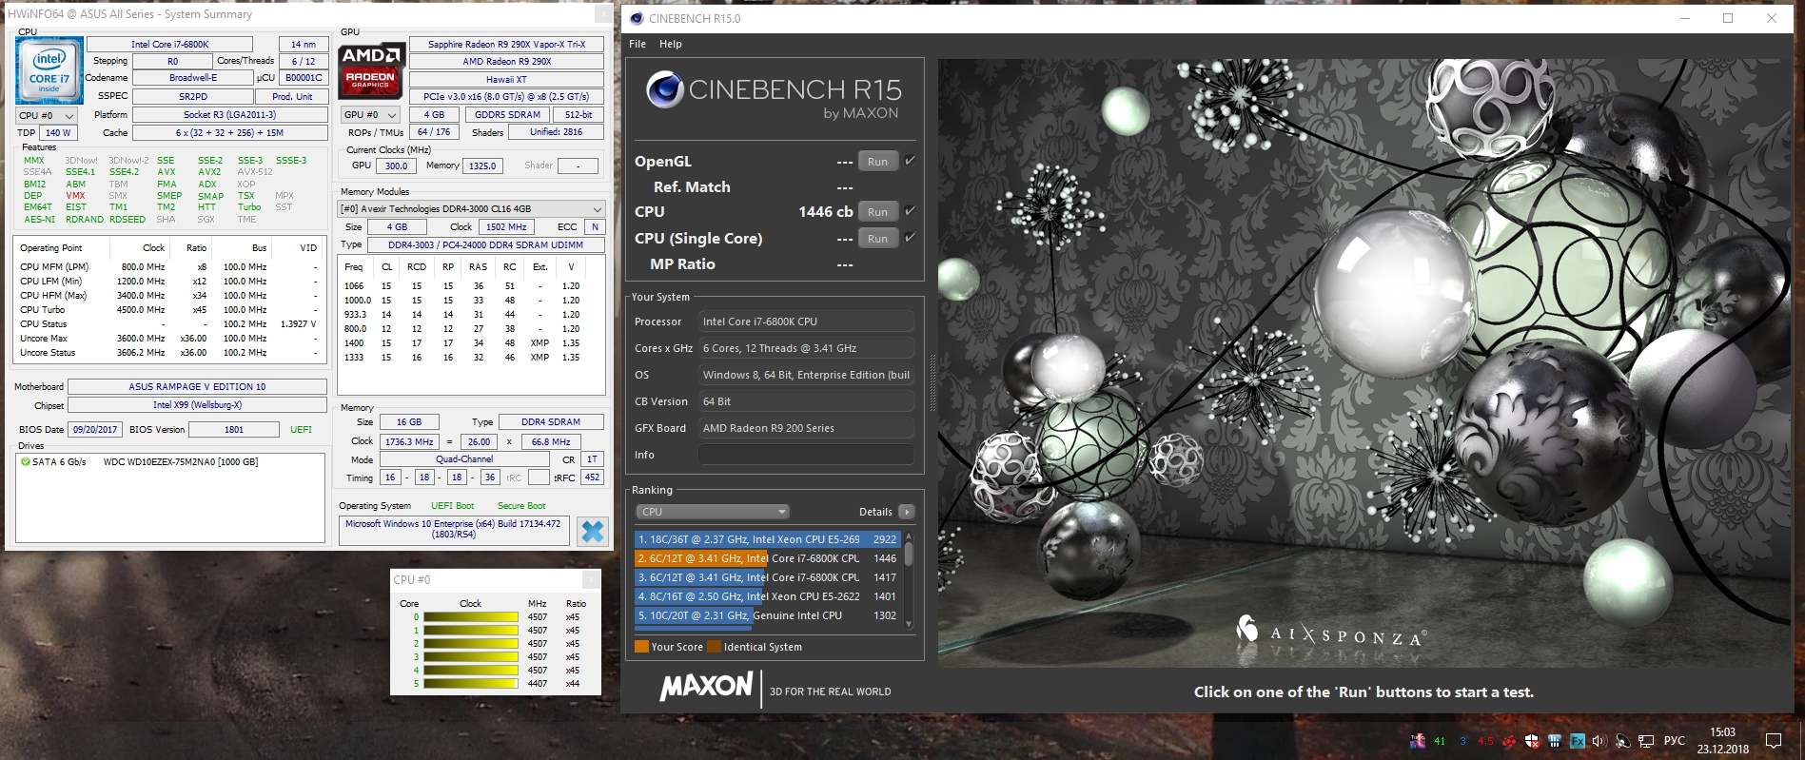Click blue 3 tray indicator

point(1462,741)
